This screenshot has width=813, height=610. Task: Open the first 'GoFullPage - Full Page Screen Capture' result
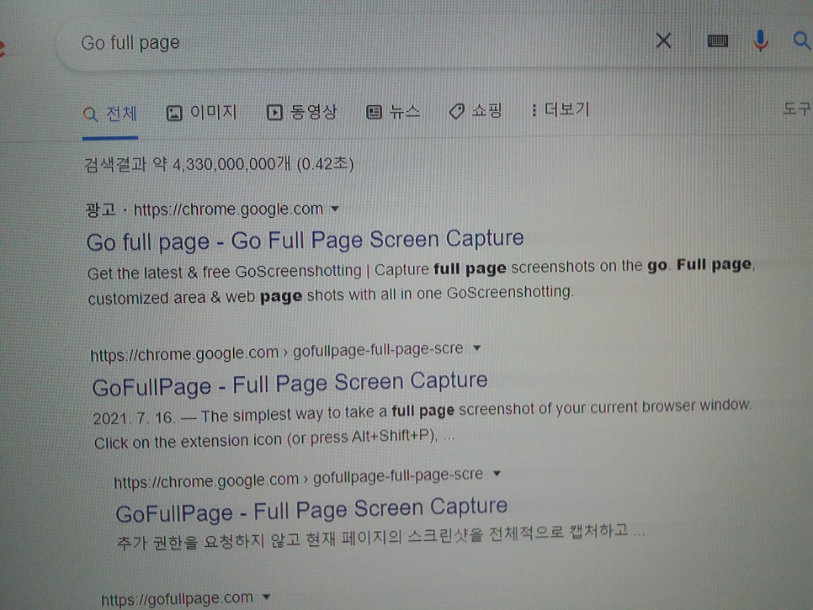coord(290,384)
